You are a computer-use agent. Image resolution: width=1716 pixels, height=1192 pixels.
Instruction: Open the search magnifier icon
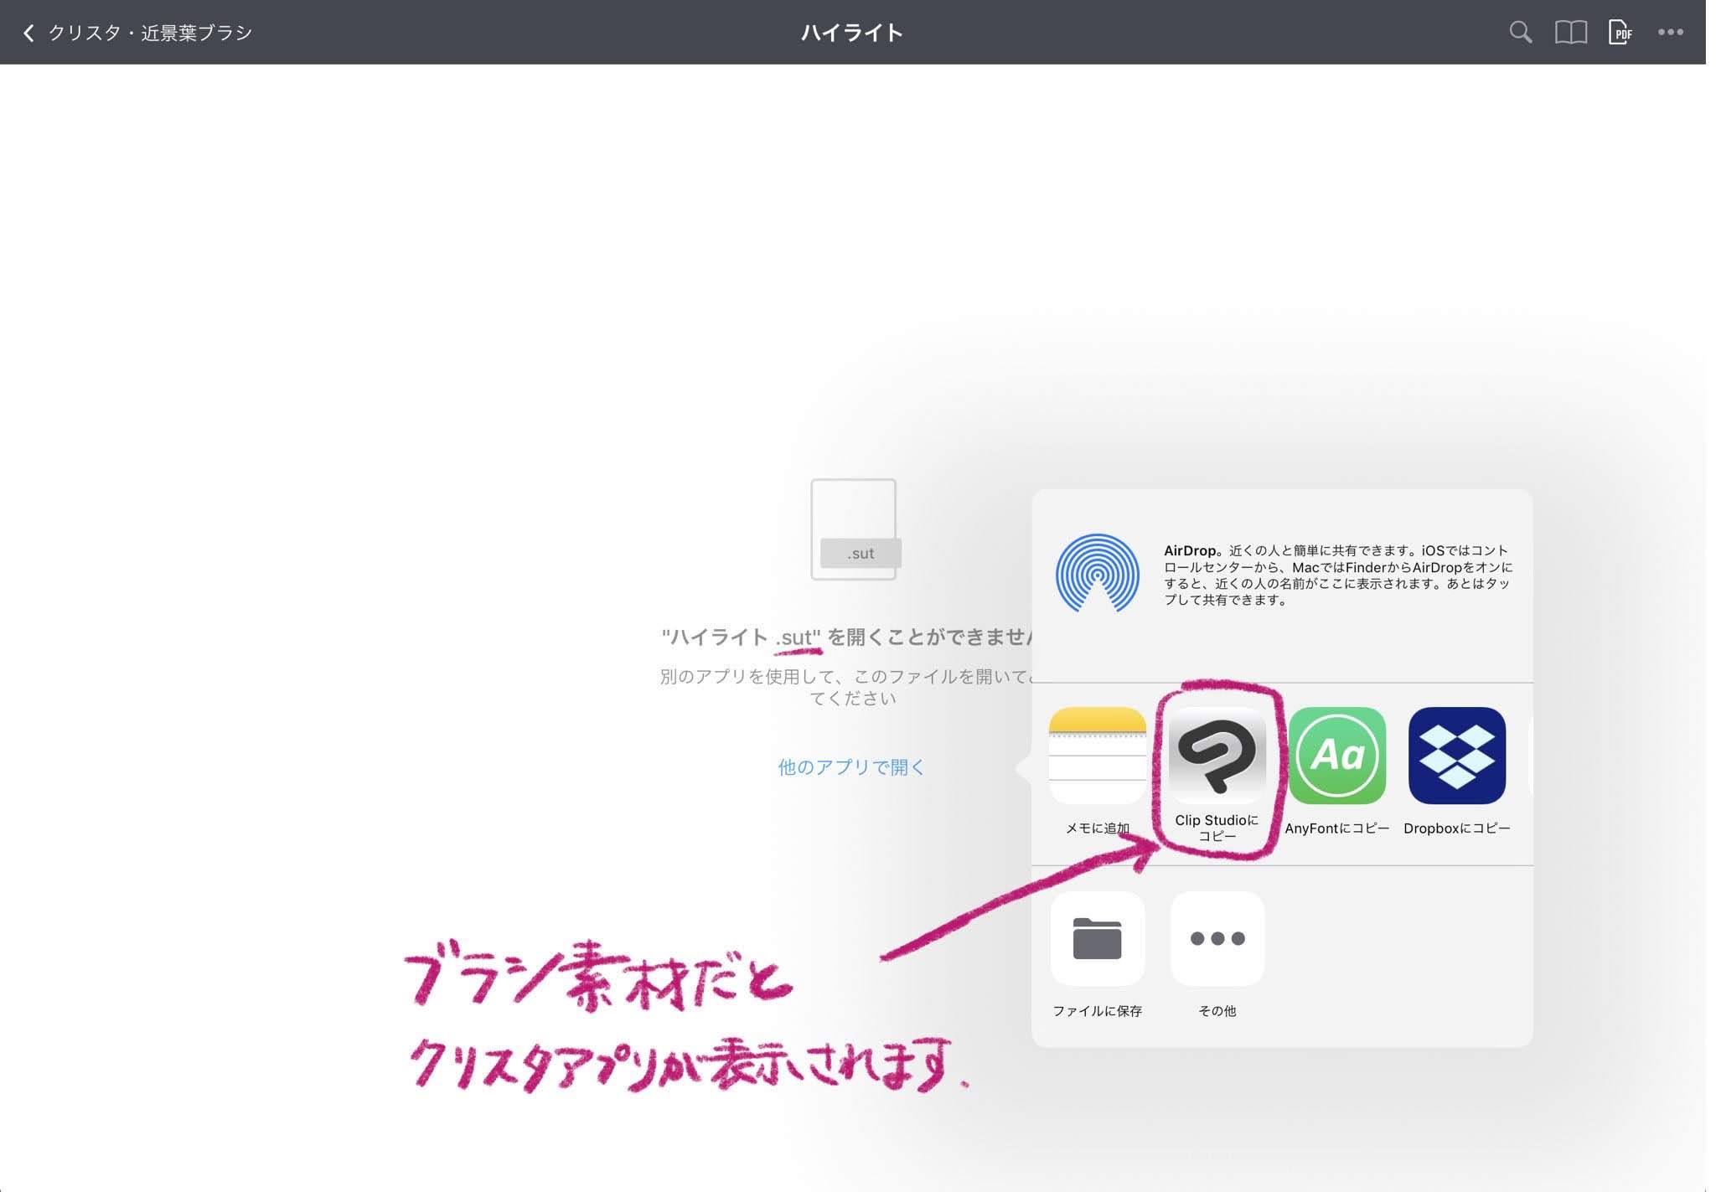tap(1520, 33)
